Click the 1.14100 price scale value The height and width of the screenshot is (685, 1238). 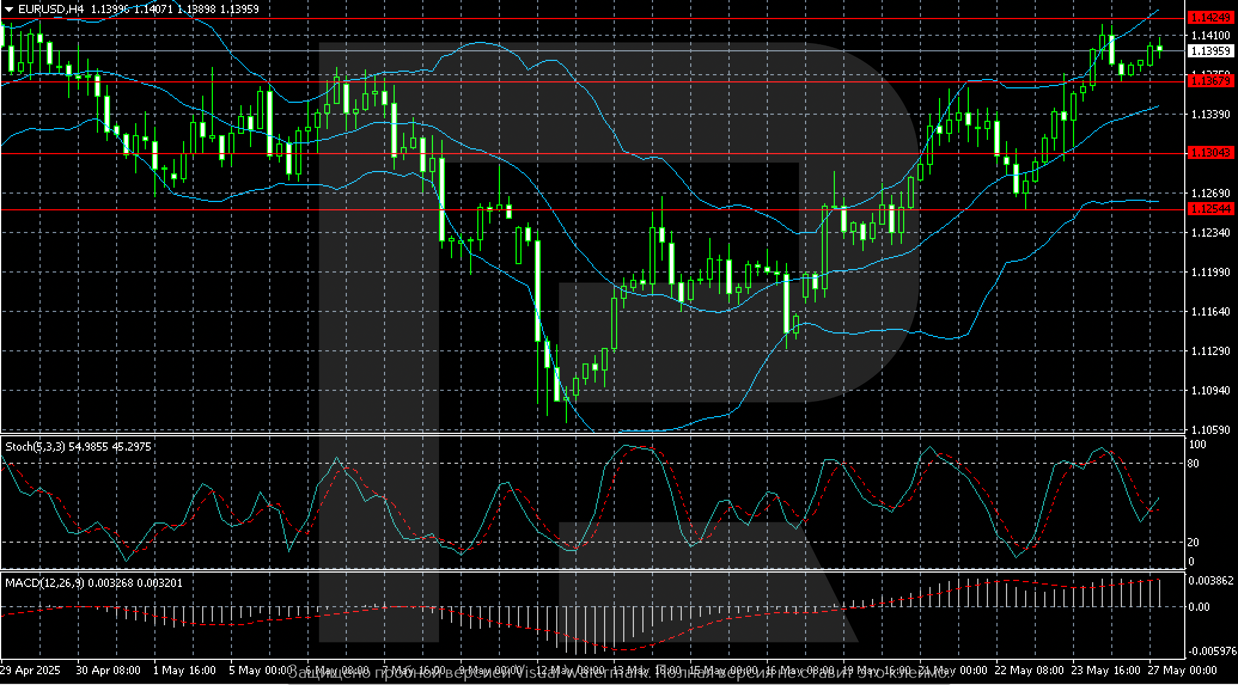[1210, 35]
